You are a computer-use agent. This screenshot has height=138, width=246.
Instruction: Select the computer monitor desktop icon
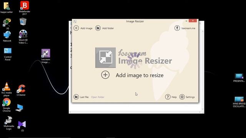coord(20,108)
